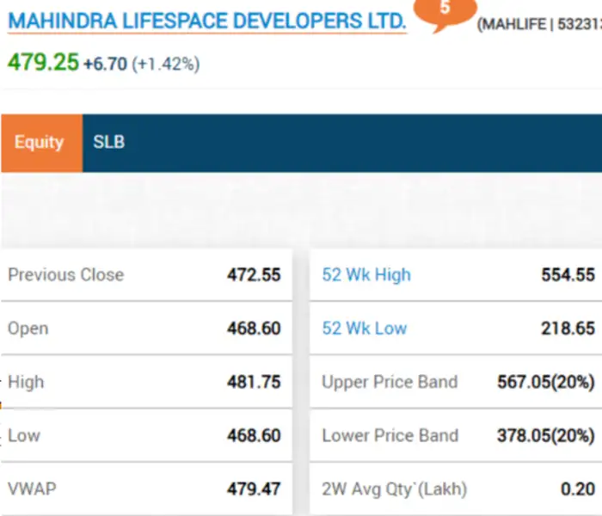Switch to the SLB tab

tap(109, 143)
